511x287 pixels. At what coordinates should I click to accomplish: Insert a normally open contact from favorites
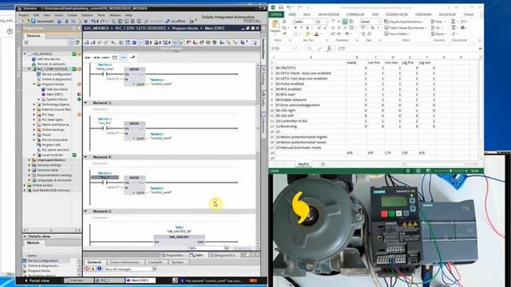pos(88,57)
